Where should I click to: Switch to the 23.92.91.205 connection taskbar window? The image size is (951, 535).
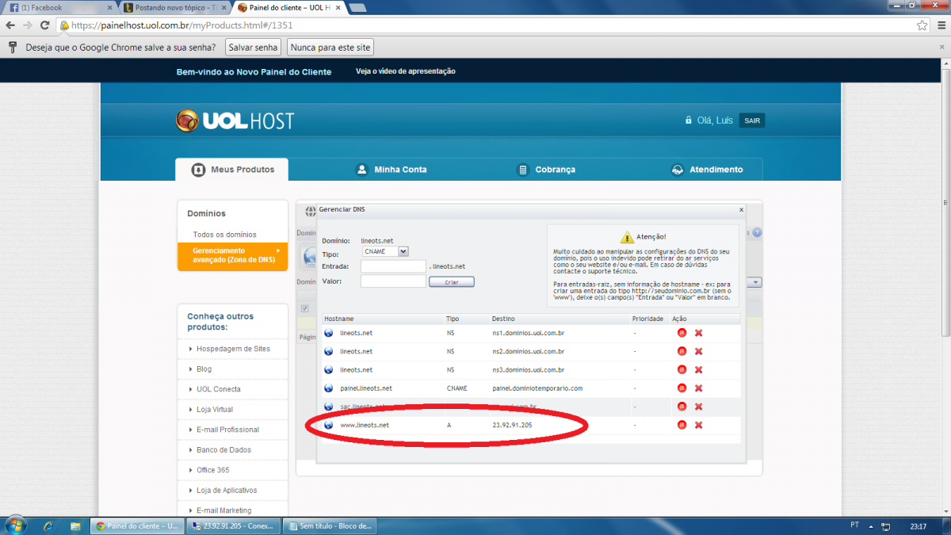point(235,525)
